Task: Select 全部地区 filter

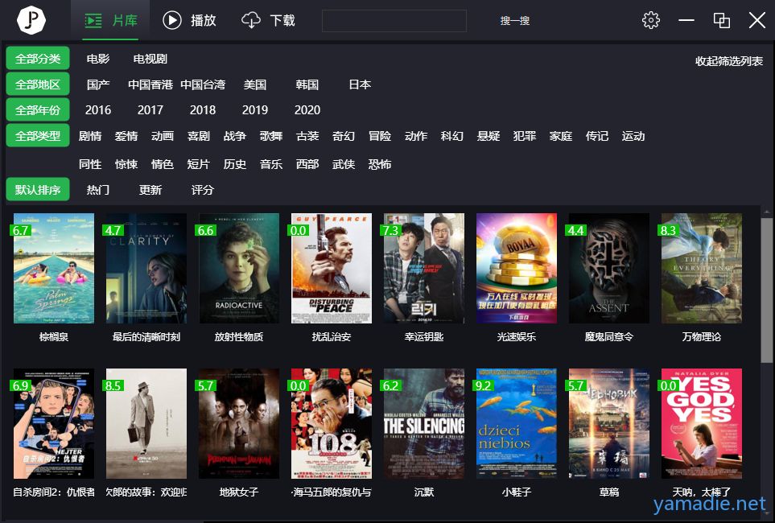Action: point(38,84)
